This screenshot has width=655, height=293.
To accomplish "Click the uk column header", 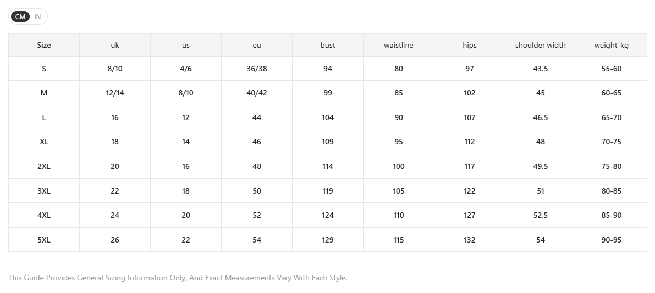I will coord(115,45).
